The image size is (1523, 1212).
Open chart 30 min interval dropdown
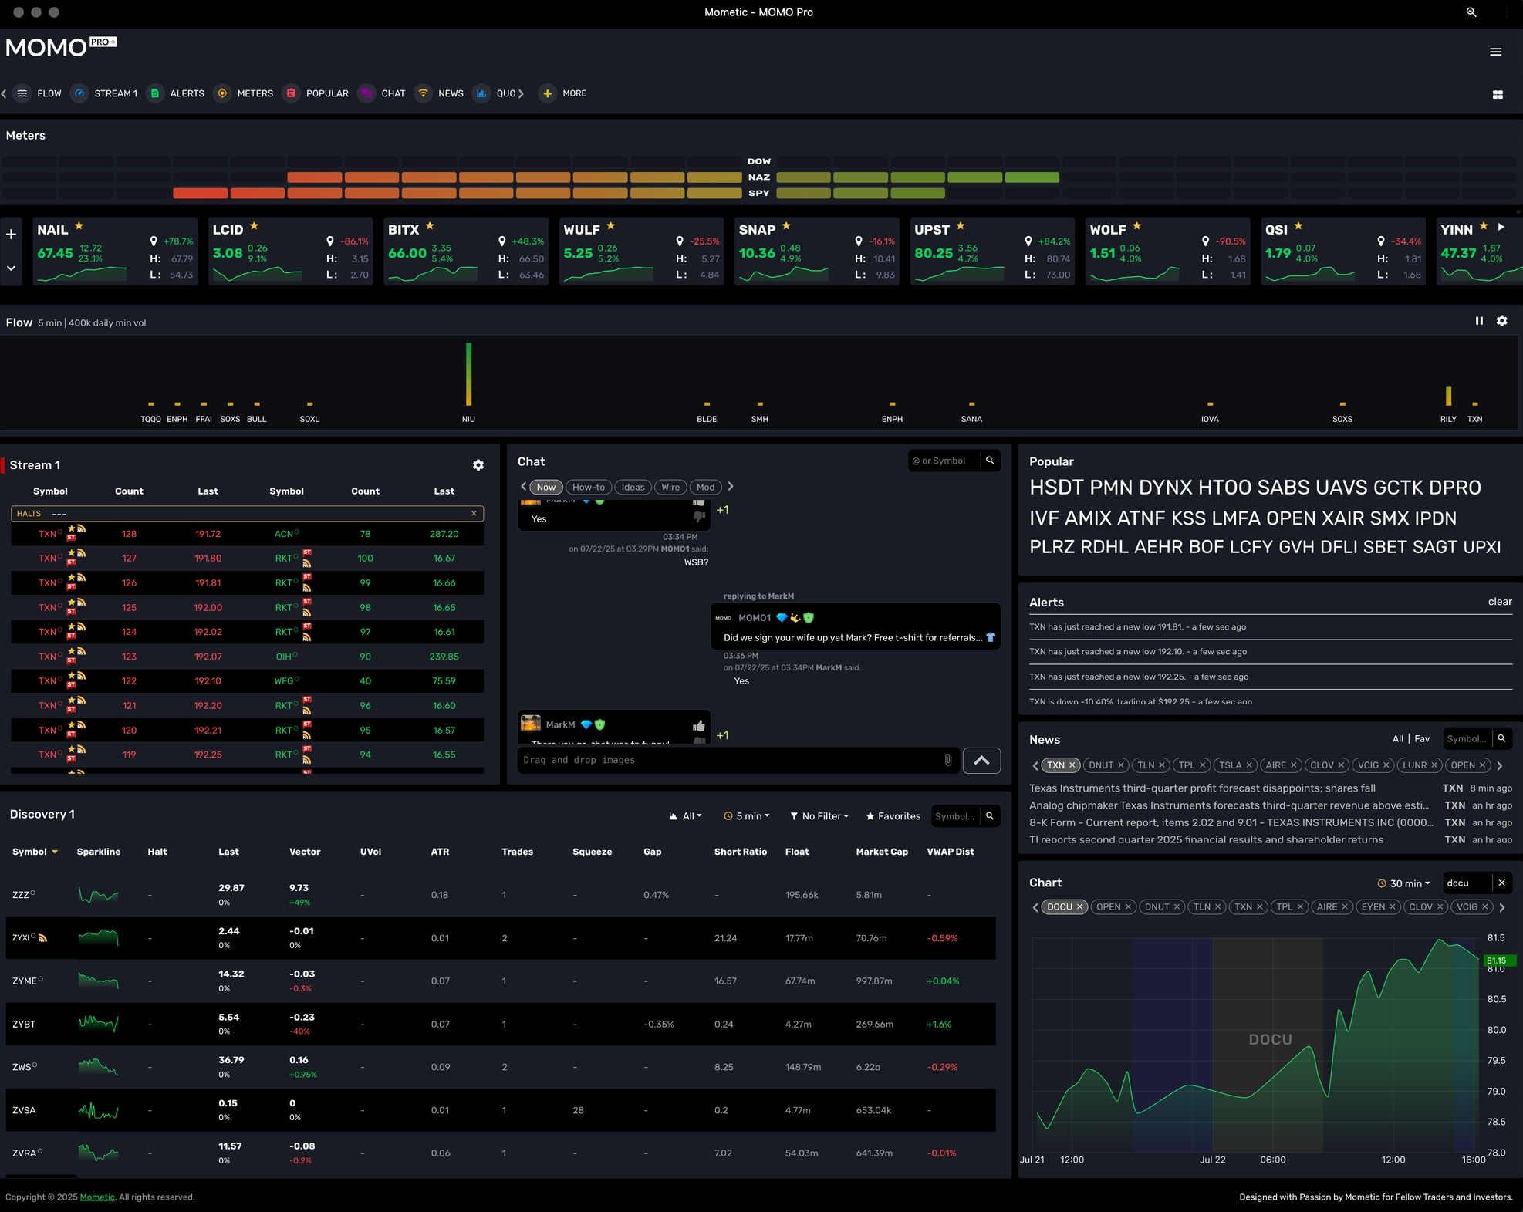click(x=1404, y=883)
